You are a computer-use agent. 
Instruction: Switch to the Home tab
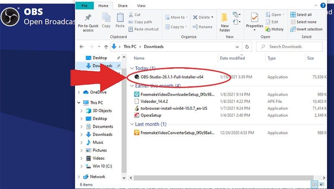[103, 6]
